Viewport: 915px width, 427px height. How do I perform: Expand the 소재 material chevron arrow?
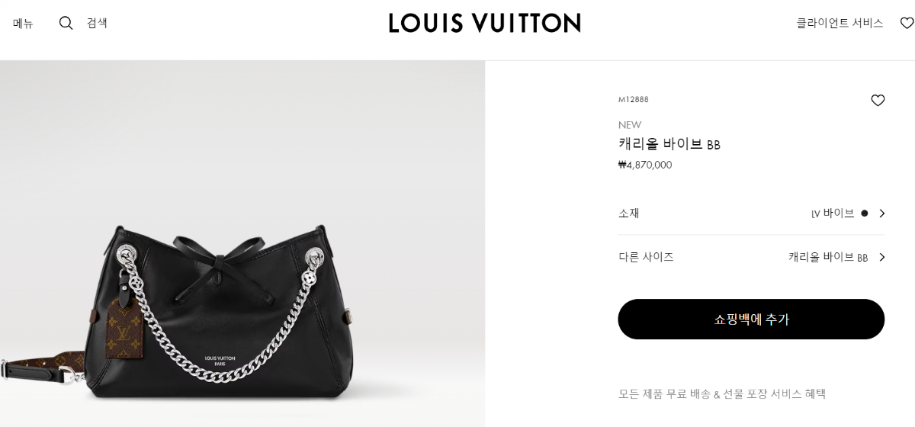point(881,213)
